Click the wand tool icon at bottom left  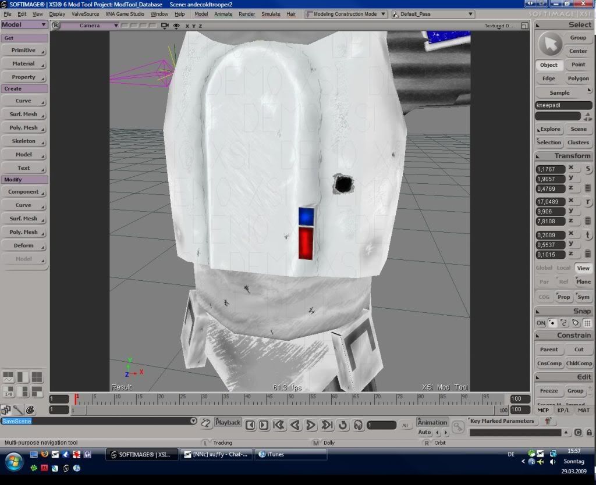(x=18, y=410)
